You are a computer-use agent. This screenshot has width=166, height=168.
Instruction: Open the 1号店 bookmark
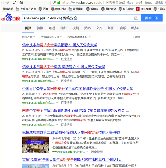pyautogui.click(x=159, y=9)
